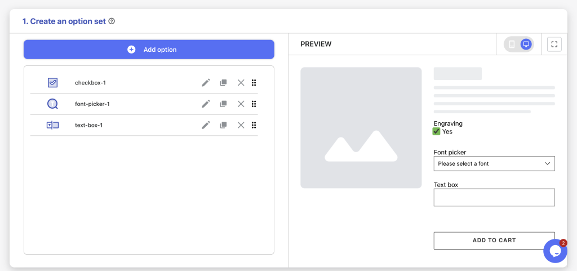Open fullscreen preview
577x271 pixels.
[x=554, y=45]
